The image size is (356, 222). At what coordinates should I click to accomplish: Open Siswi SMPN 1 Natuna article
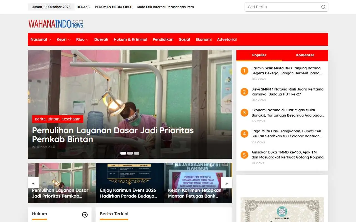coord(288,92)
